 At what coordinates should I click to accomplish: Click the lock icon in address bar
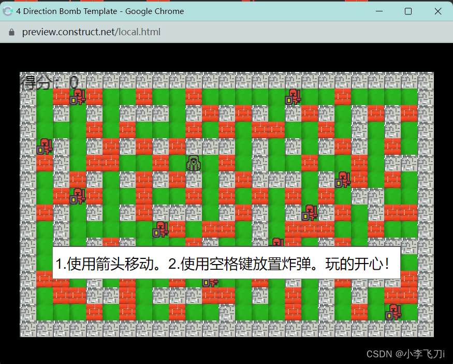click(11, 32)
